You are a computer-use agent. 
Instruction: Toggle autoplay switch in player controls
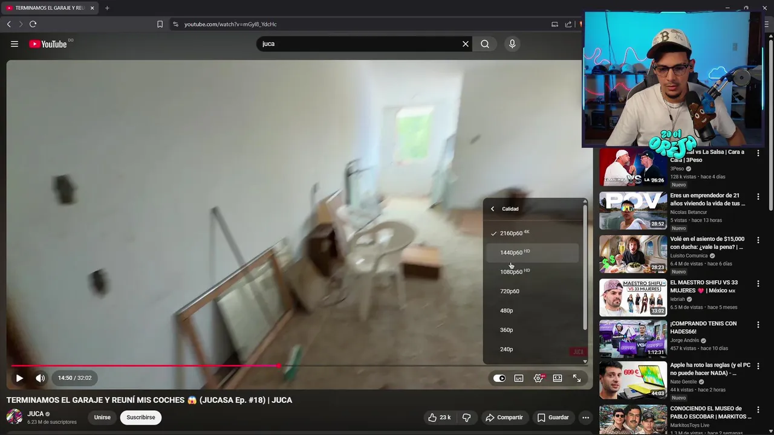(x=499, y=378)
